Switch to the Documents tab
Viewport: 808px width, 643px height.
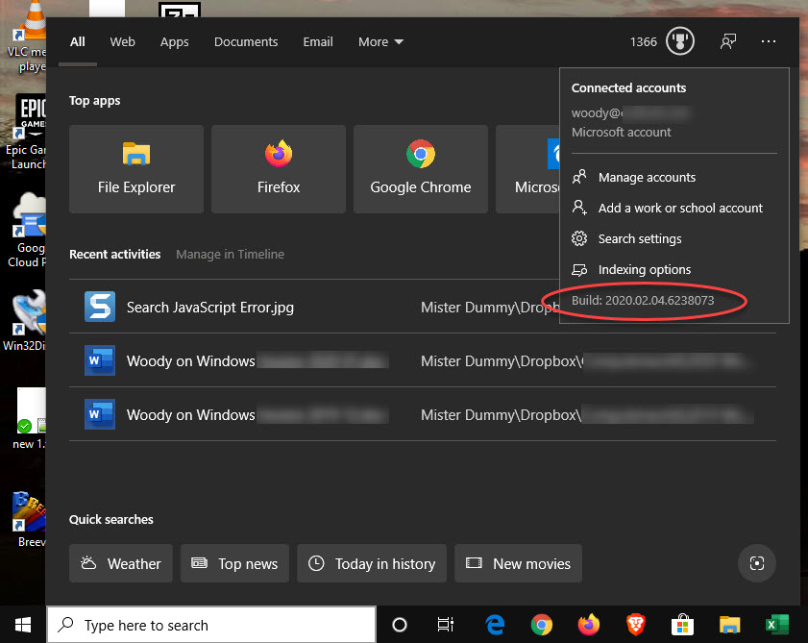[x=246, y=42]
